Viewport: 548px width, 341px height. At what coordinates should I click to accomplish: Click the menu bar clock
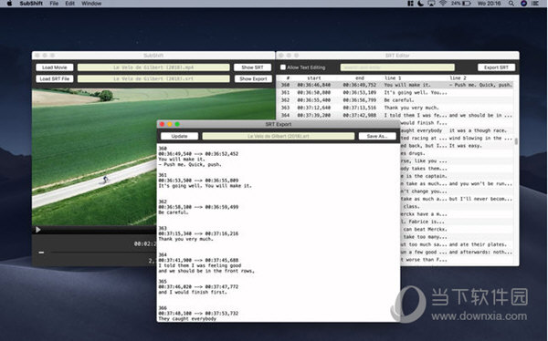point(489,4)
